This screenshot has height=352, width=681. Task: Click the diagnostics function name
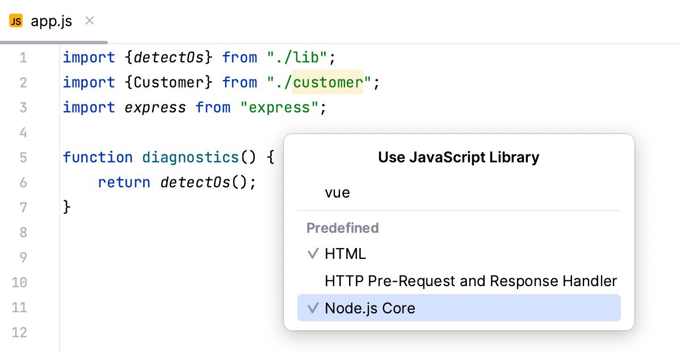pyautogui.click(x=190, y=157)
